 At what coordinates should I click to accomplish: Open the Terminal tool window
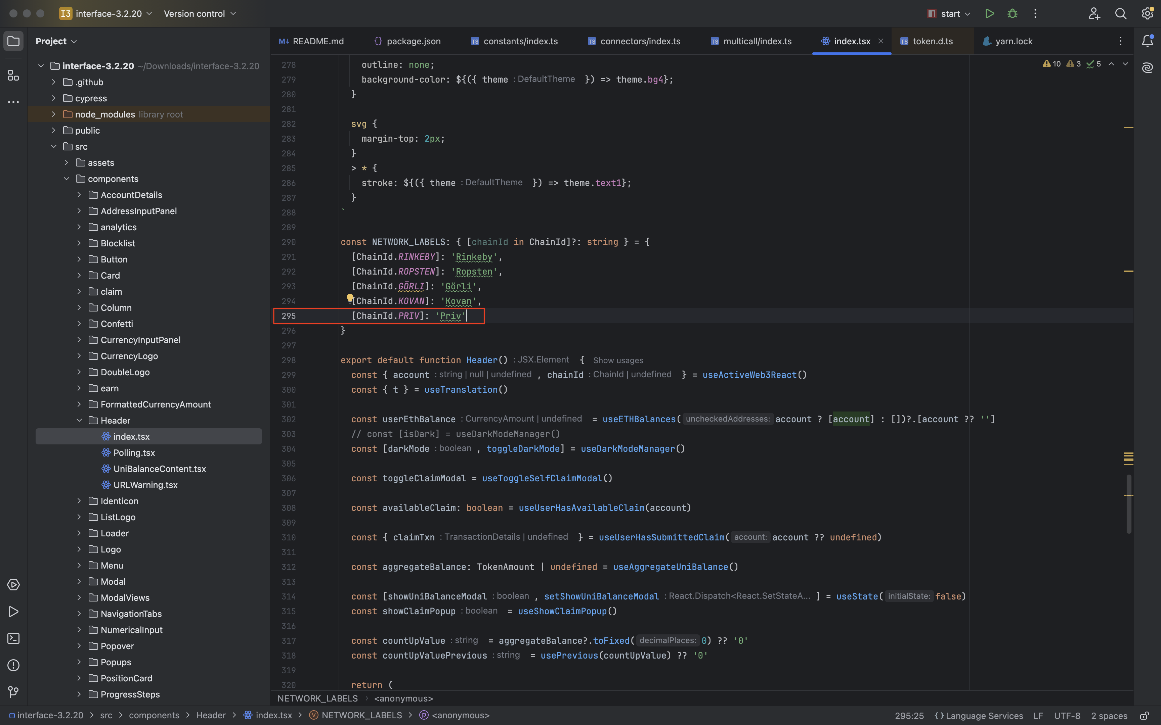13,638
